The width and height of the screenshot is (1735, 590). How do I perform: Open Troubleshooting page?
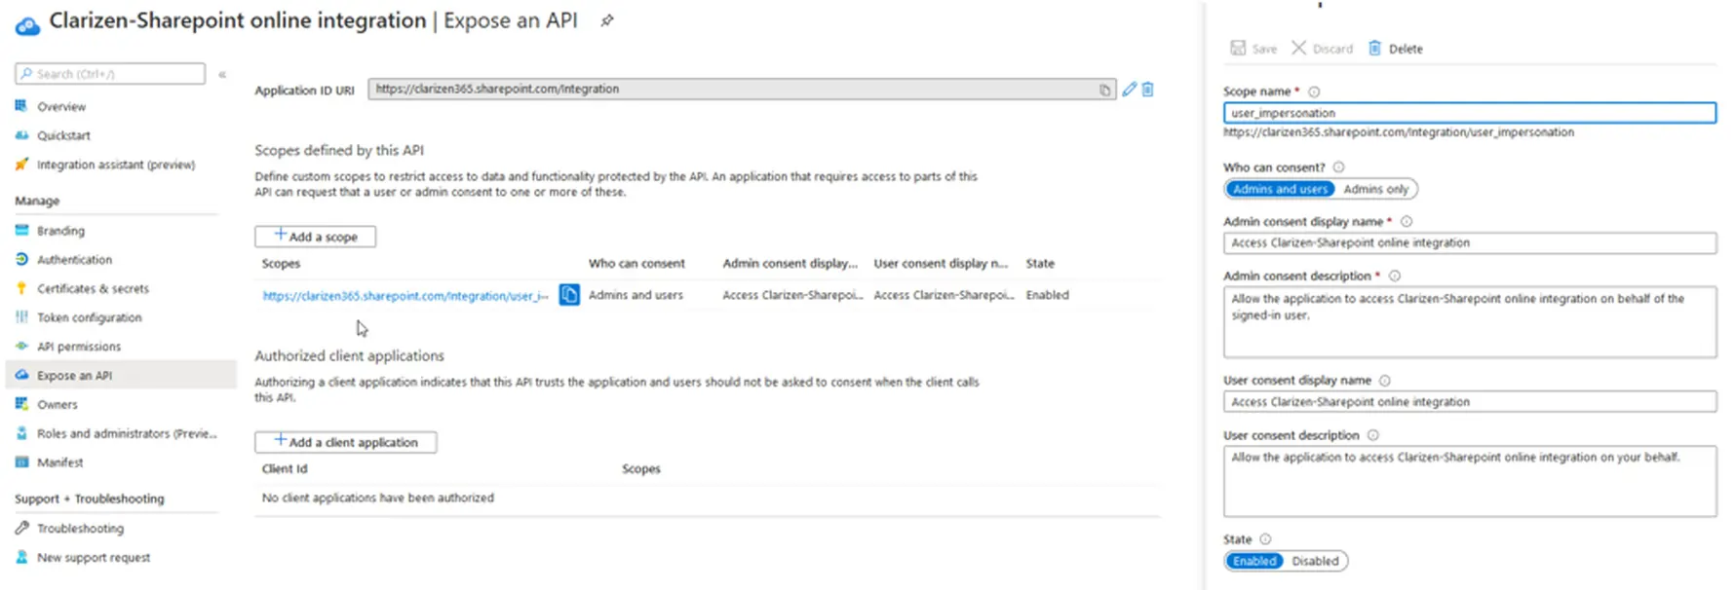80,529
